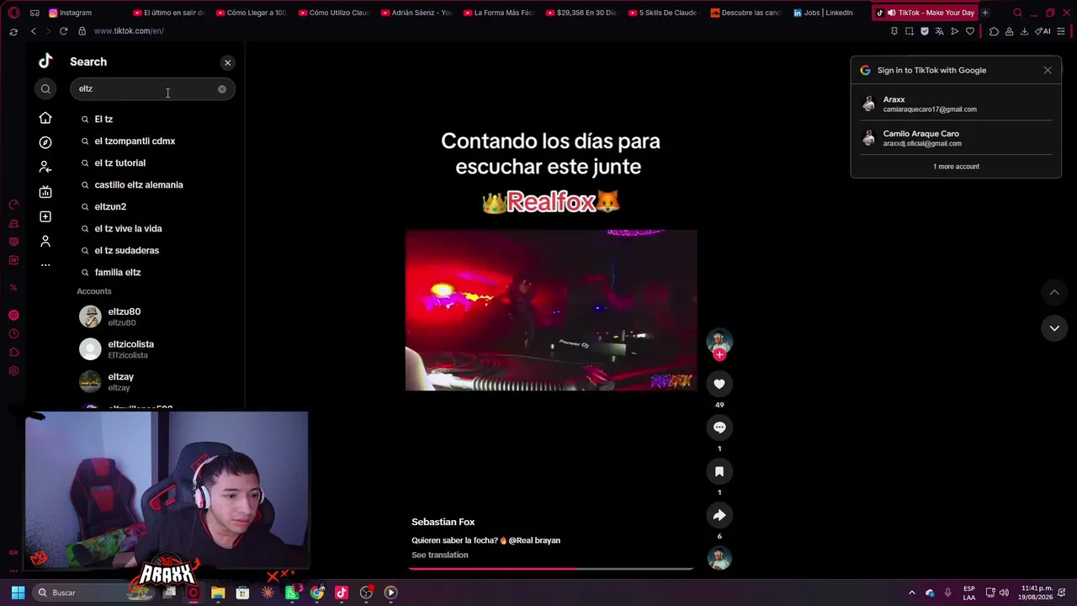This screenshot has height=606, width=1077.
Task: Go back to the previous page
Action: (33, 31)
